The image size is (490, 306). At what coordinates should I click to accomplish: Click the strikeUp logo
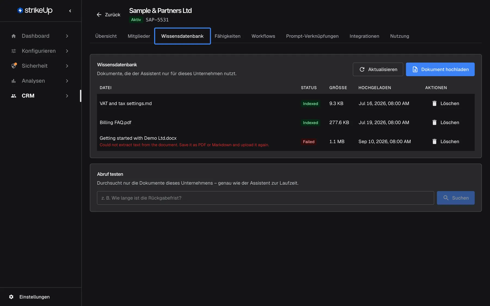[35, 11]
